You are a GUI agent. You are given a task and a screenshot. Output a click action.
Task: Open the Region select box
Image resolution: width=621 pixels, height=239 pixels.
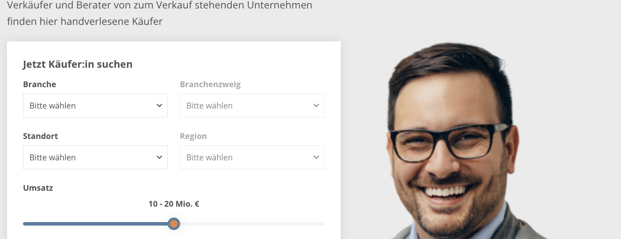252,157
